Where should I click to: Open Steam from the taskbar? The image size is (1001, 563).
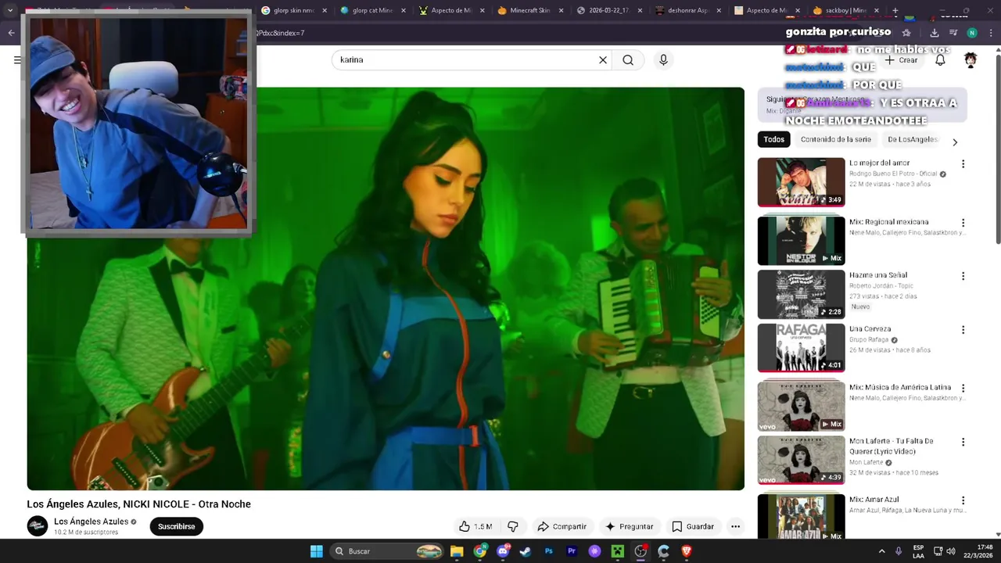(x=525, y=551)
